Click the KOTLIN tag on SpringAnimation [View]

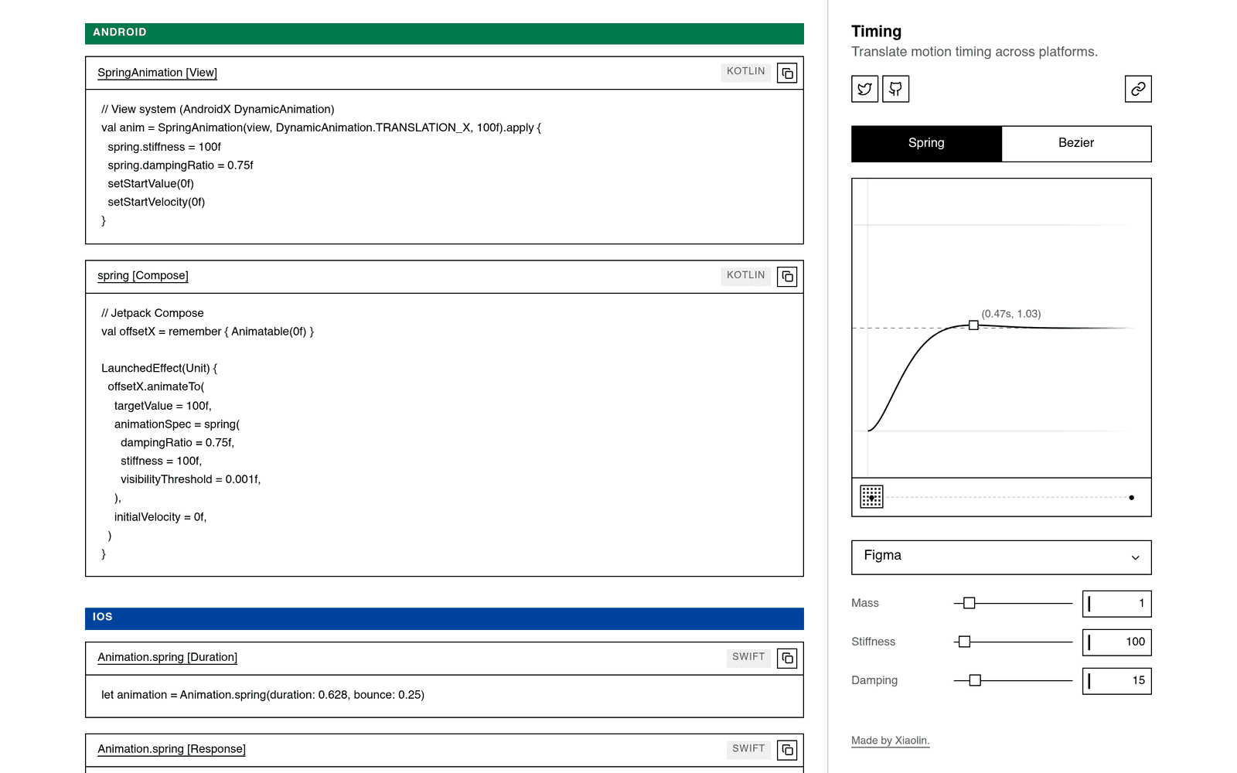pyautogui.click(x=745, y=72)
